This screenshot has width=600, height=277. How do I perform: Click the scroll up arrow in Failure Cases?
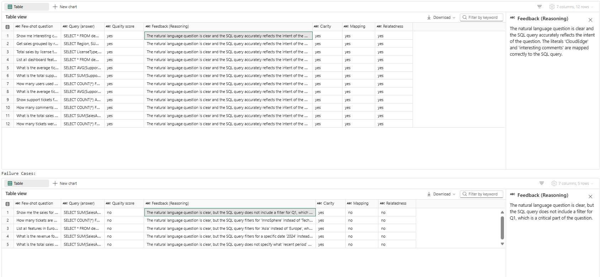pos(502,212)
